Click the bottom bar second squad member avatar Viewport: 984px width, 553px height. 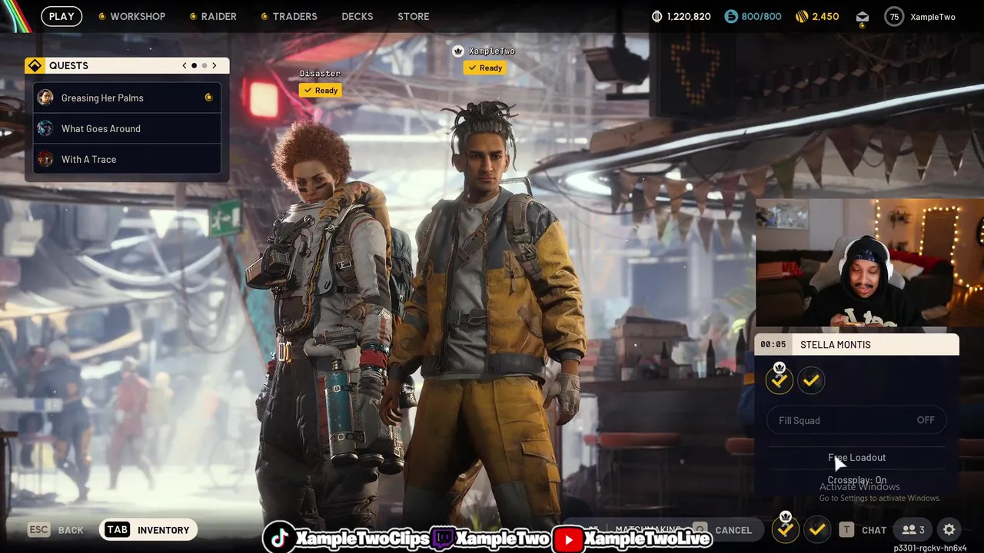pos(817,529)
